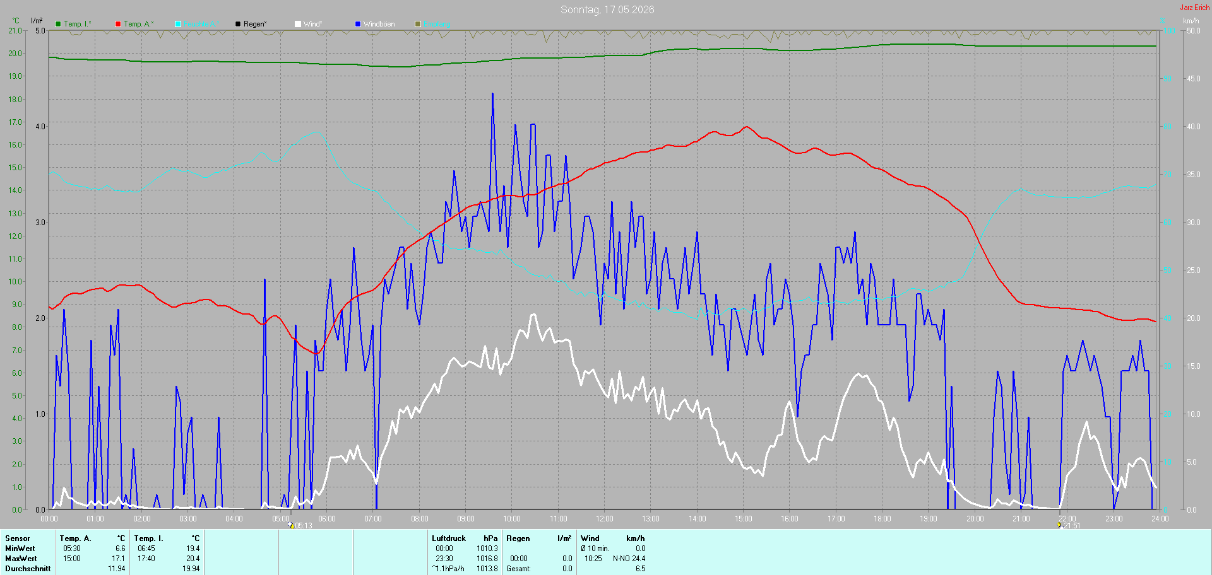Click the maximum wind gust 'N-NO 24.4'
The image size is (1212, 575).
click(629, 559)
